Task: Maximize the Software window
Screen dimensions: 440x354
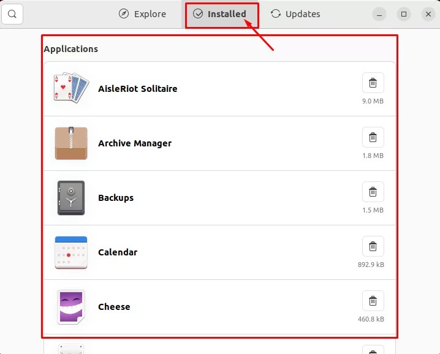Action: [x=403, y=14]
